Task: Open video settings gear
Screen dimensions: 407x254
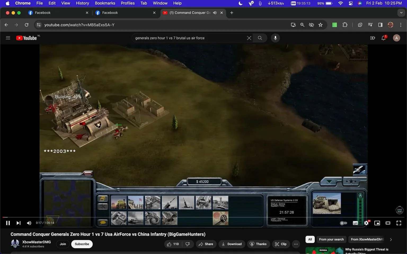Action: pyautogui.click(x=366, y=223)
